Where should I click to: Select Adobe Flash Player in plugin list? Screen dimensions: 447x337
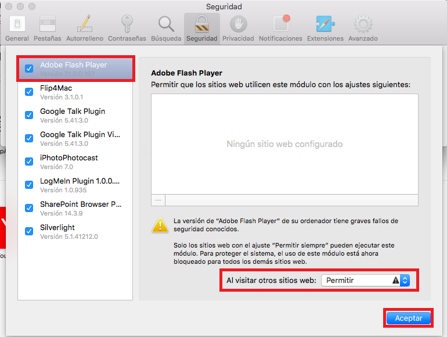[x=75, y=69]
